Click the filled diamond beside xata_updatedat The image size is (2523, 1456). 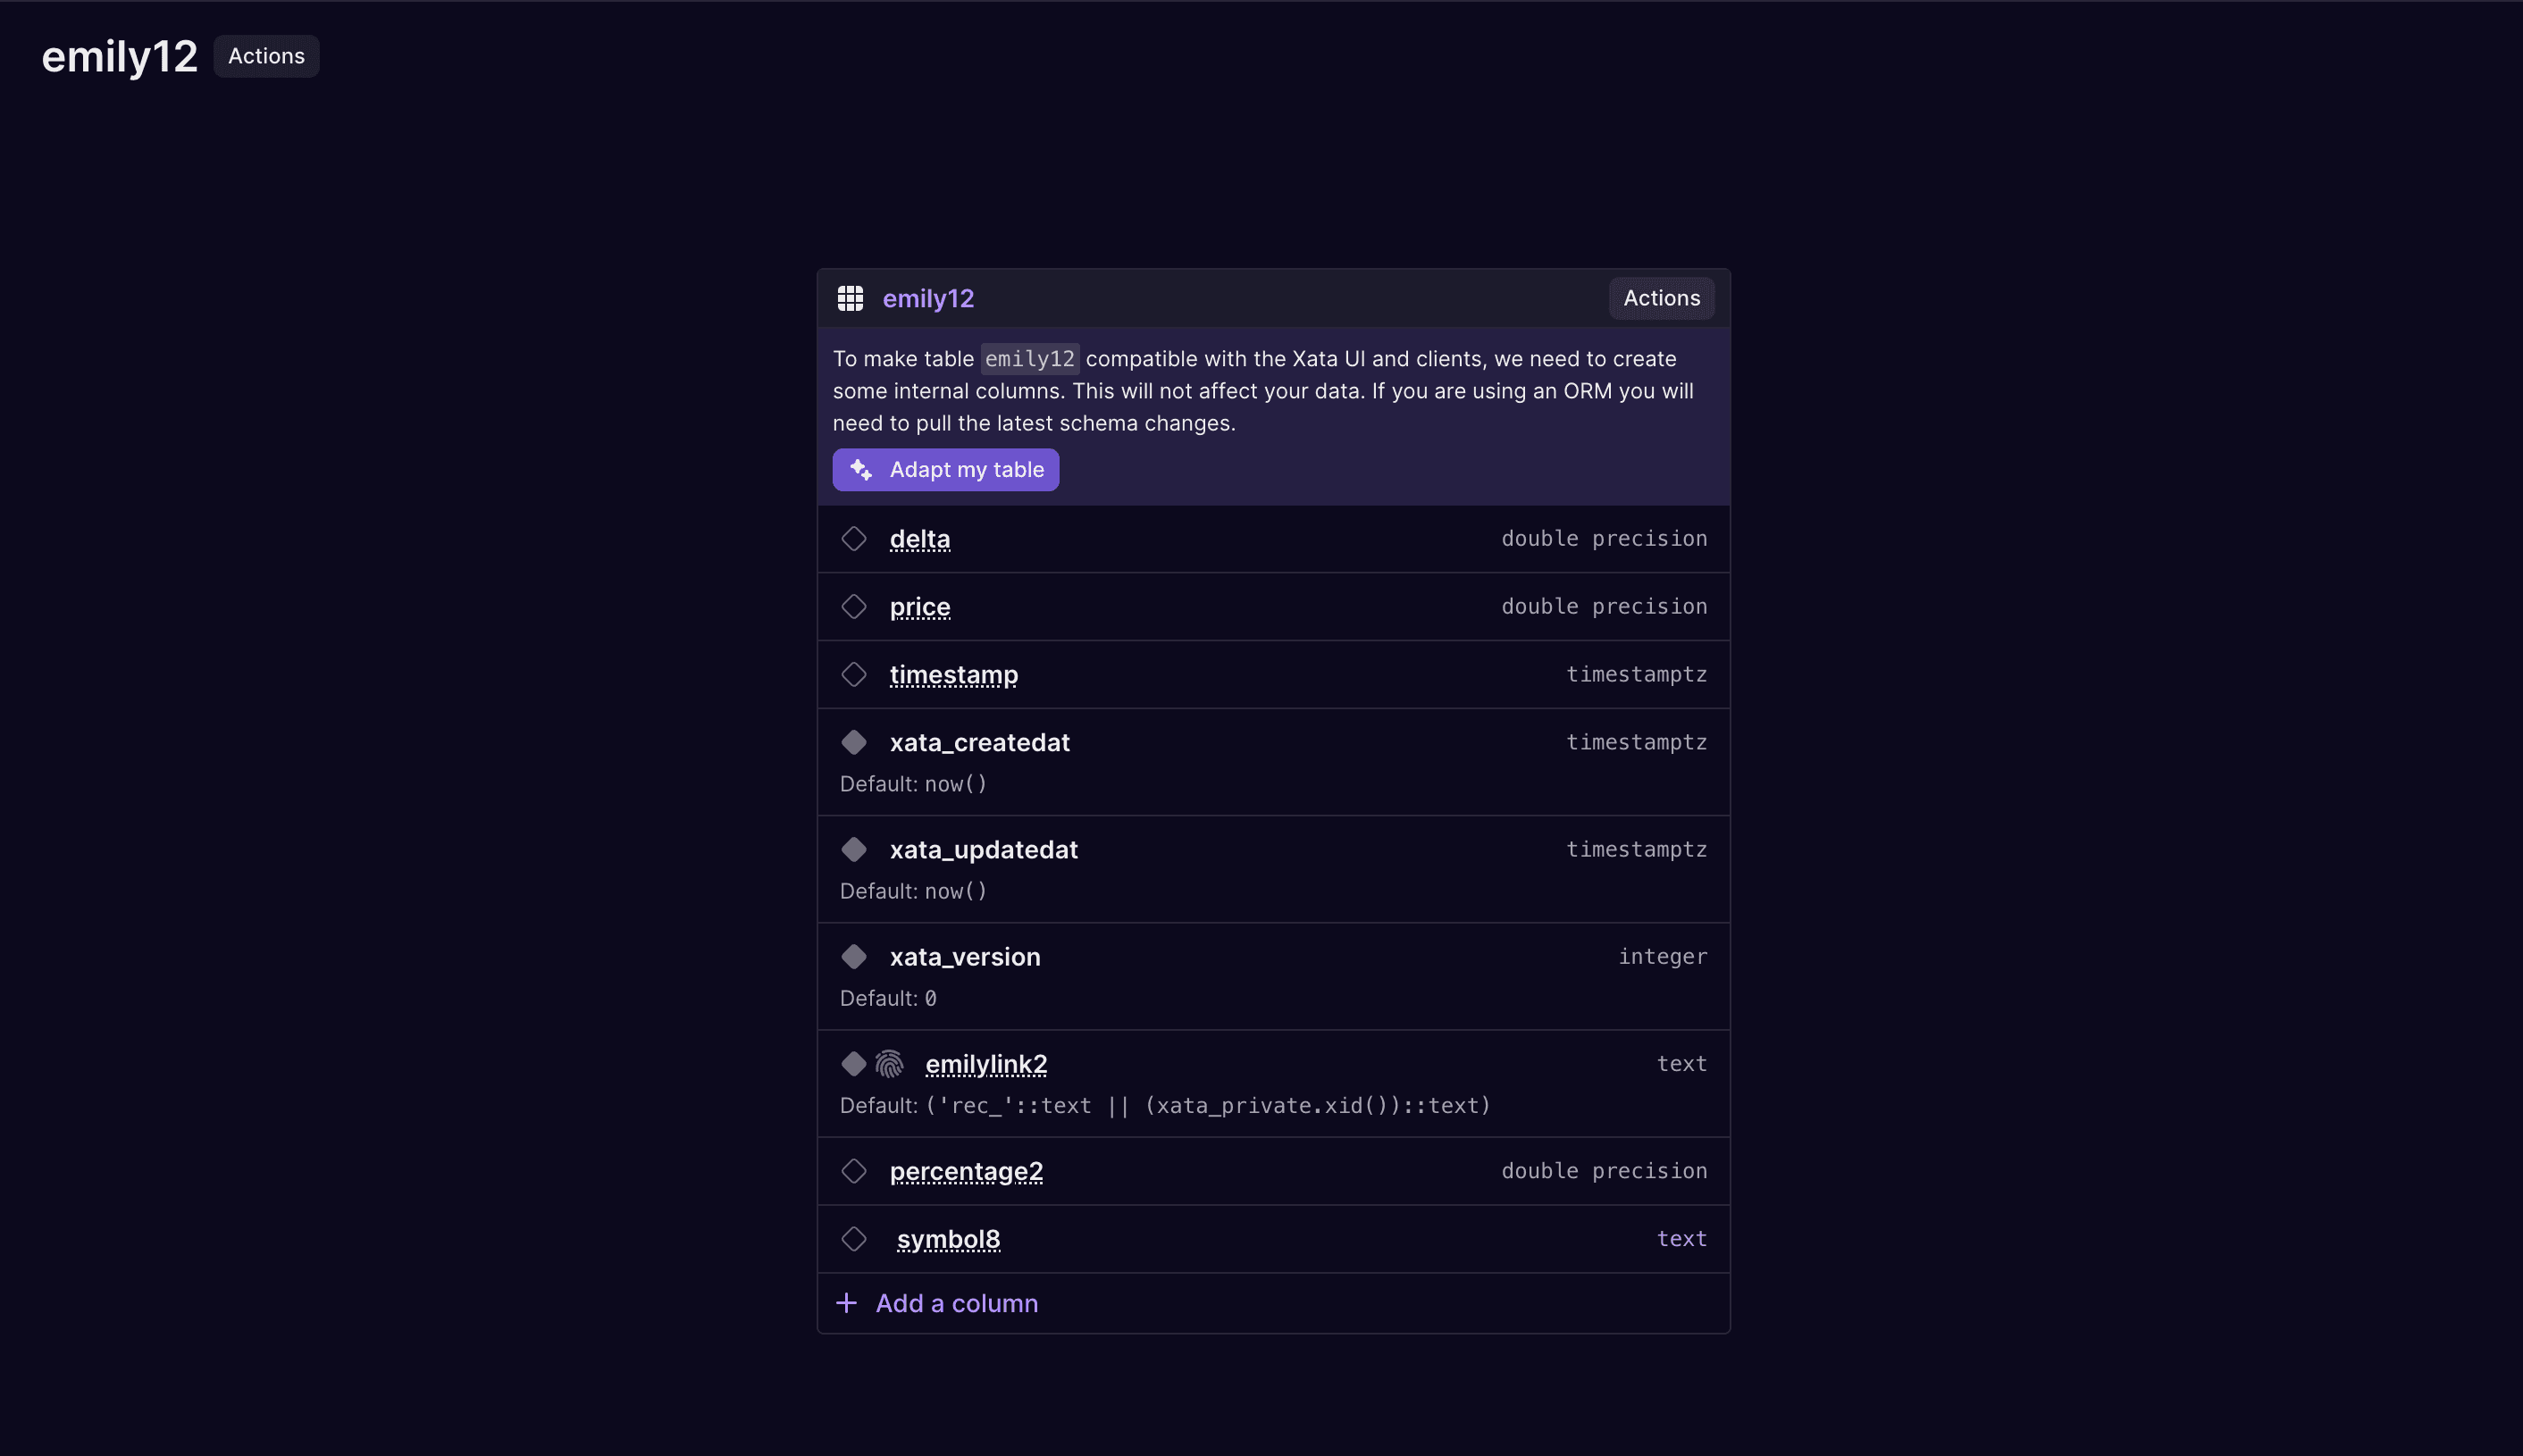pos(854,850)
